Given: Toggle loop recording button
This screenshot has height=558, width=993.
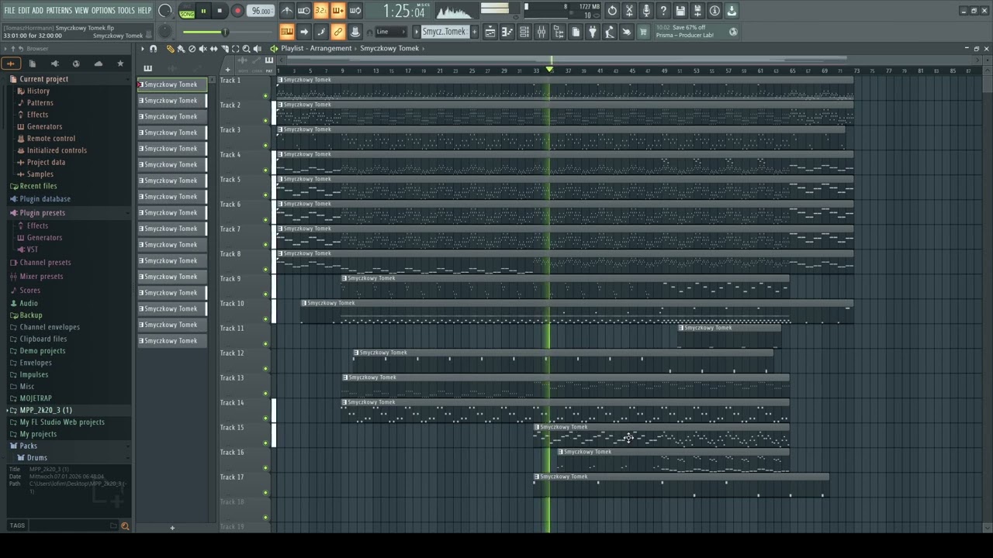Looking at the screenshot, I should [x=355, y=11].
